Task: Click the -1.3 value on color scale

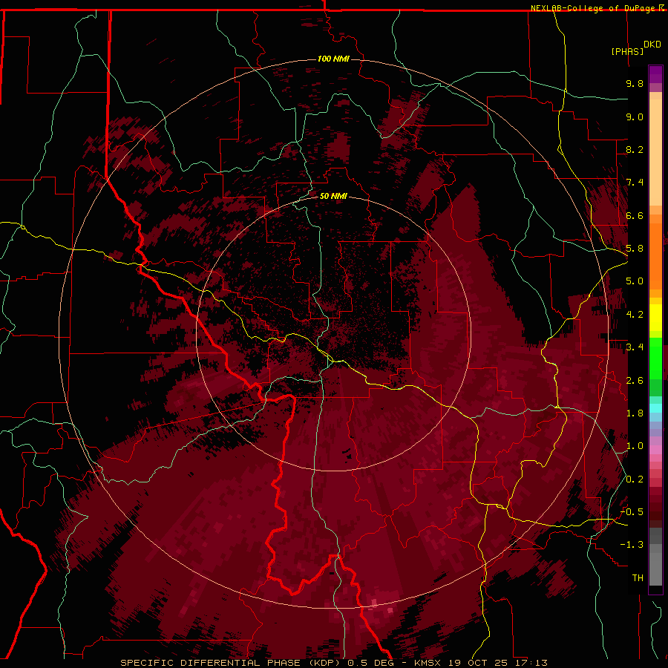Action: (x=632, y=545)
